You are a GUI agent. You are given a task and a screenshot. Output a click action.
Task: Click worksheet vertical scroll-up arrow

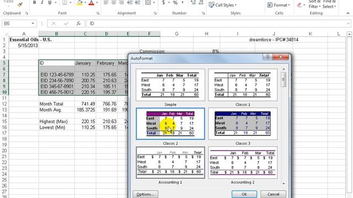(349, 34)
